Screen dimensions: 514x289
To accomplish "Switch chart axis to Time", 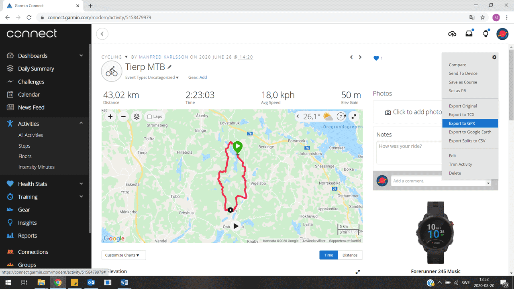I will pyautogui.click(x=329, y=255).
